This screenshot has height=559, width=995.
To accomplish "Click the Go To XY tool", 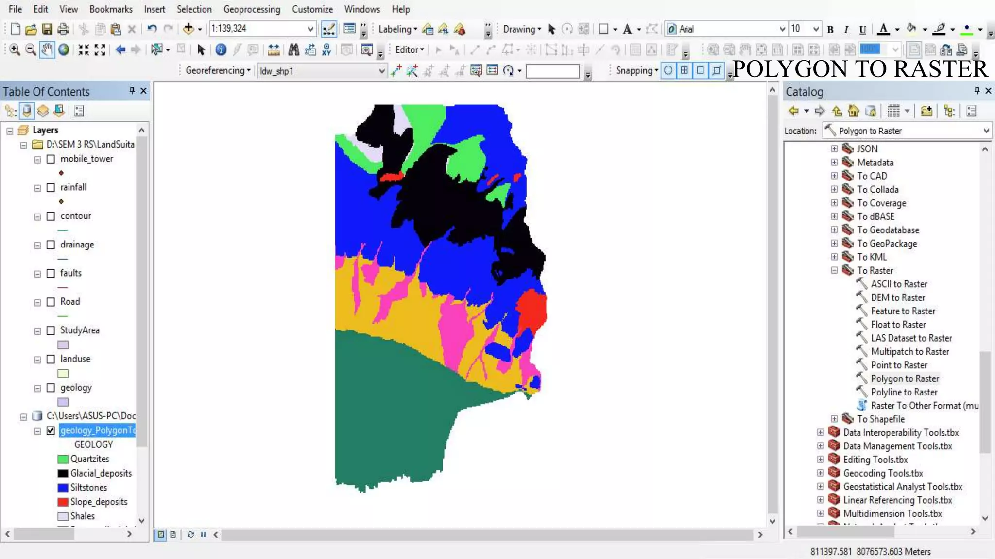I will point(326,49).
